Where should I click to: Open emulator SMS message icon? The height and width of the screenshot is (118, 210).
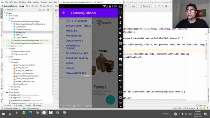(120, 59)
